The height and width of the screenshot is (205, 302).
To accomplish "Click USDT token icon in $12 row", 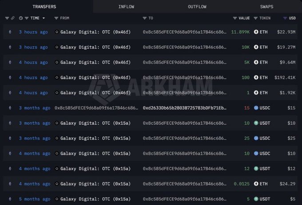I will pyautogui.click(x=256, y=169).
